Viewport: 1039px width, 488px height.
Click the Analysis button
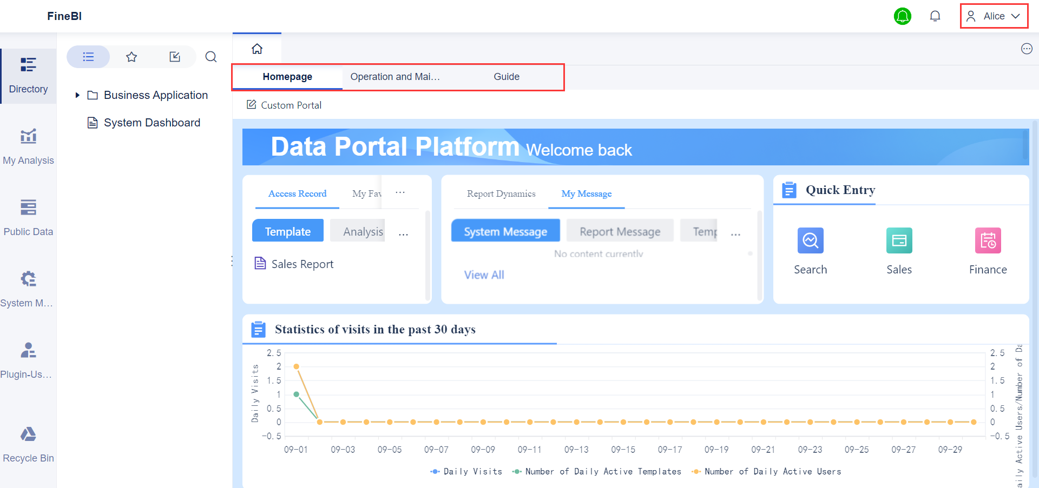click(x=358, y=231)
